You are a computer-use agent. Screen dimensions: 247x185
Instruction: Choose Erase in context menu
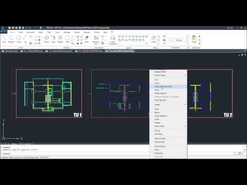click(x=169, y=109)
